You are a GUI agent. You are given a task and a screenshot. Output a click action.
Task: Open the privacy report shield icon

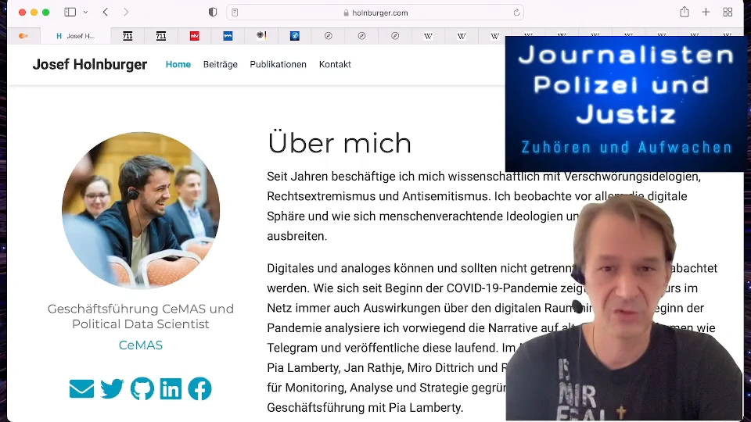pos(213,13)
